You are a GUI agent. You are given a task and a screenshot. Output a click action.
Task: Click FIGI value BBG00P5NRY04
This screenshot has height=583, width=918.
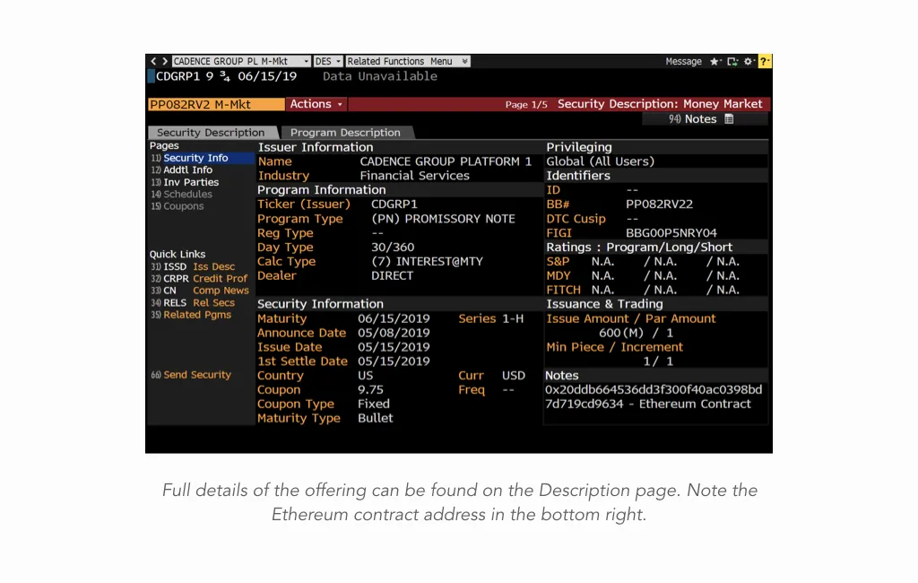coord(671,232)
